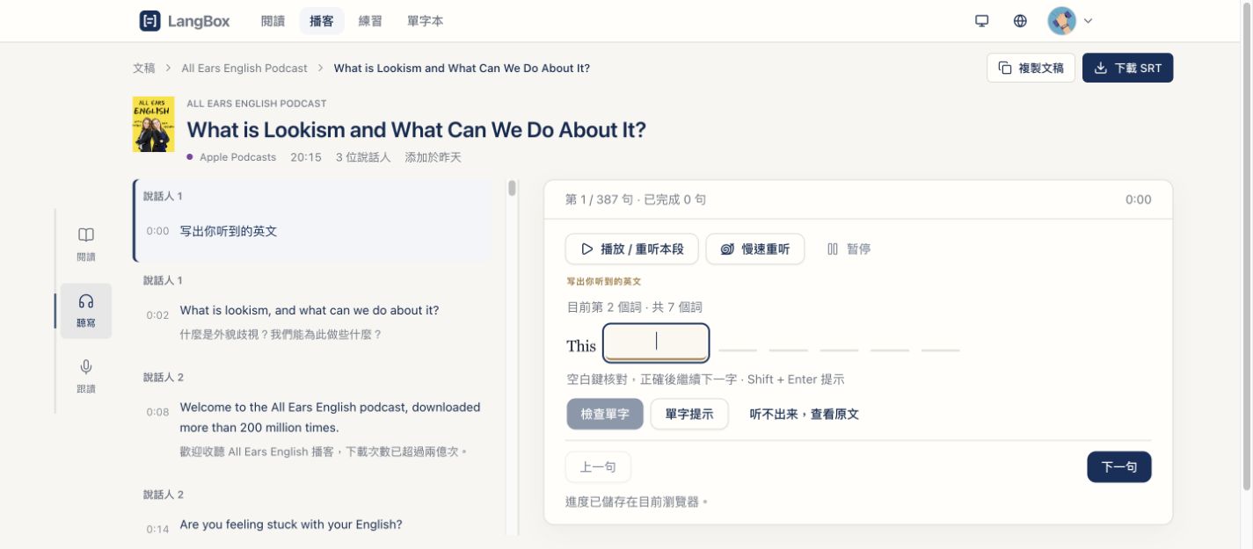Click the 慢速重听 slow replay button

click(754, 249)
